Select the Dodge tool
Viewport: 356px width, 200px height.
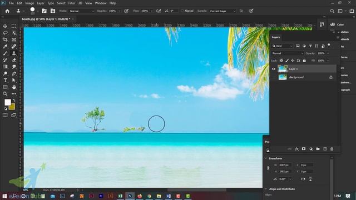point(5,73)
